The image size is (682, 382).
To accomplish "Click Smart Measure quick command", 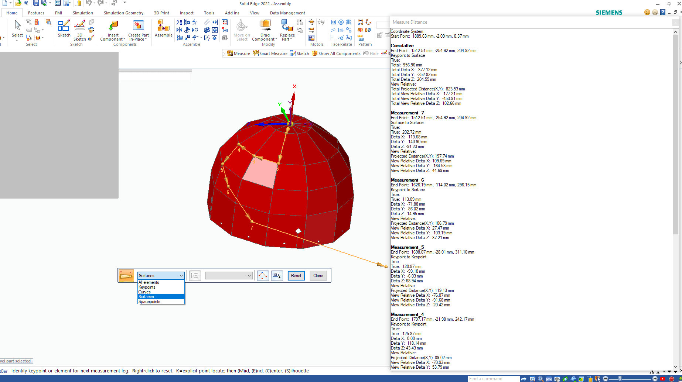I will 270,54.
